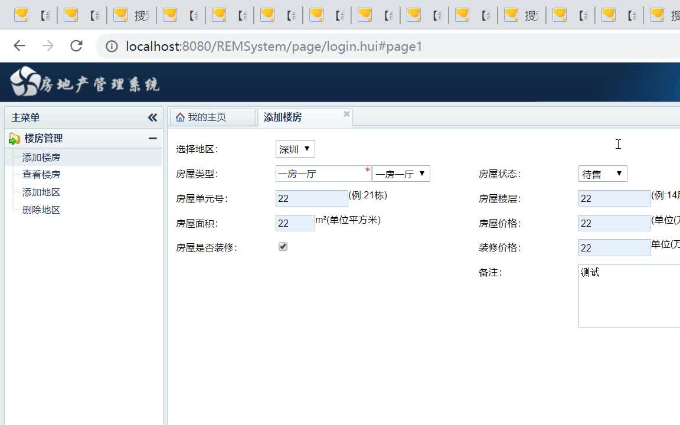
Task: Click the browser forward arrow
Action: [x=48, y=45]
